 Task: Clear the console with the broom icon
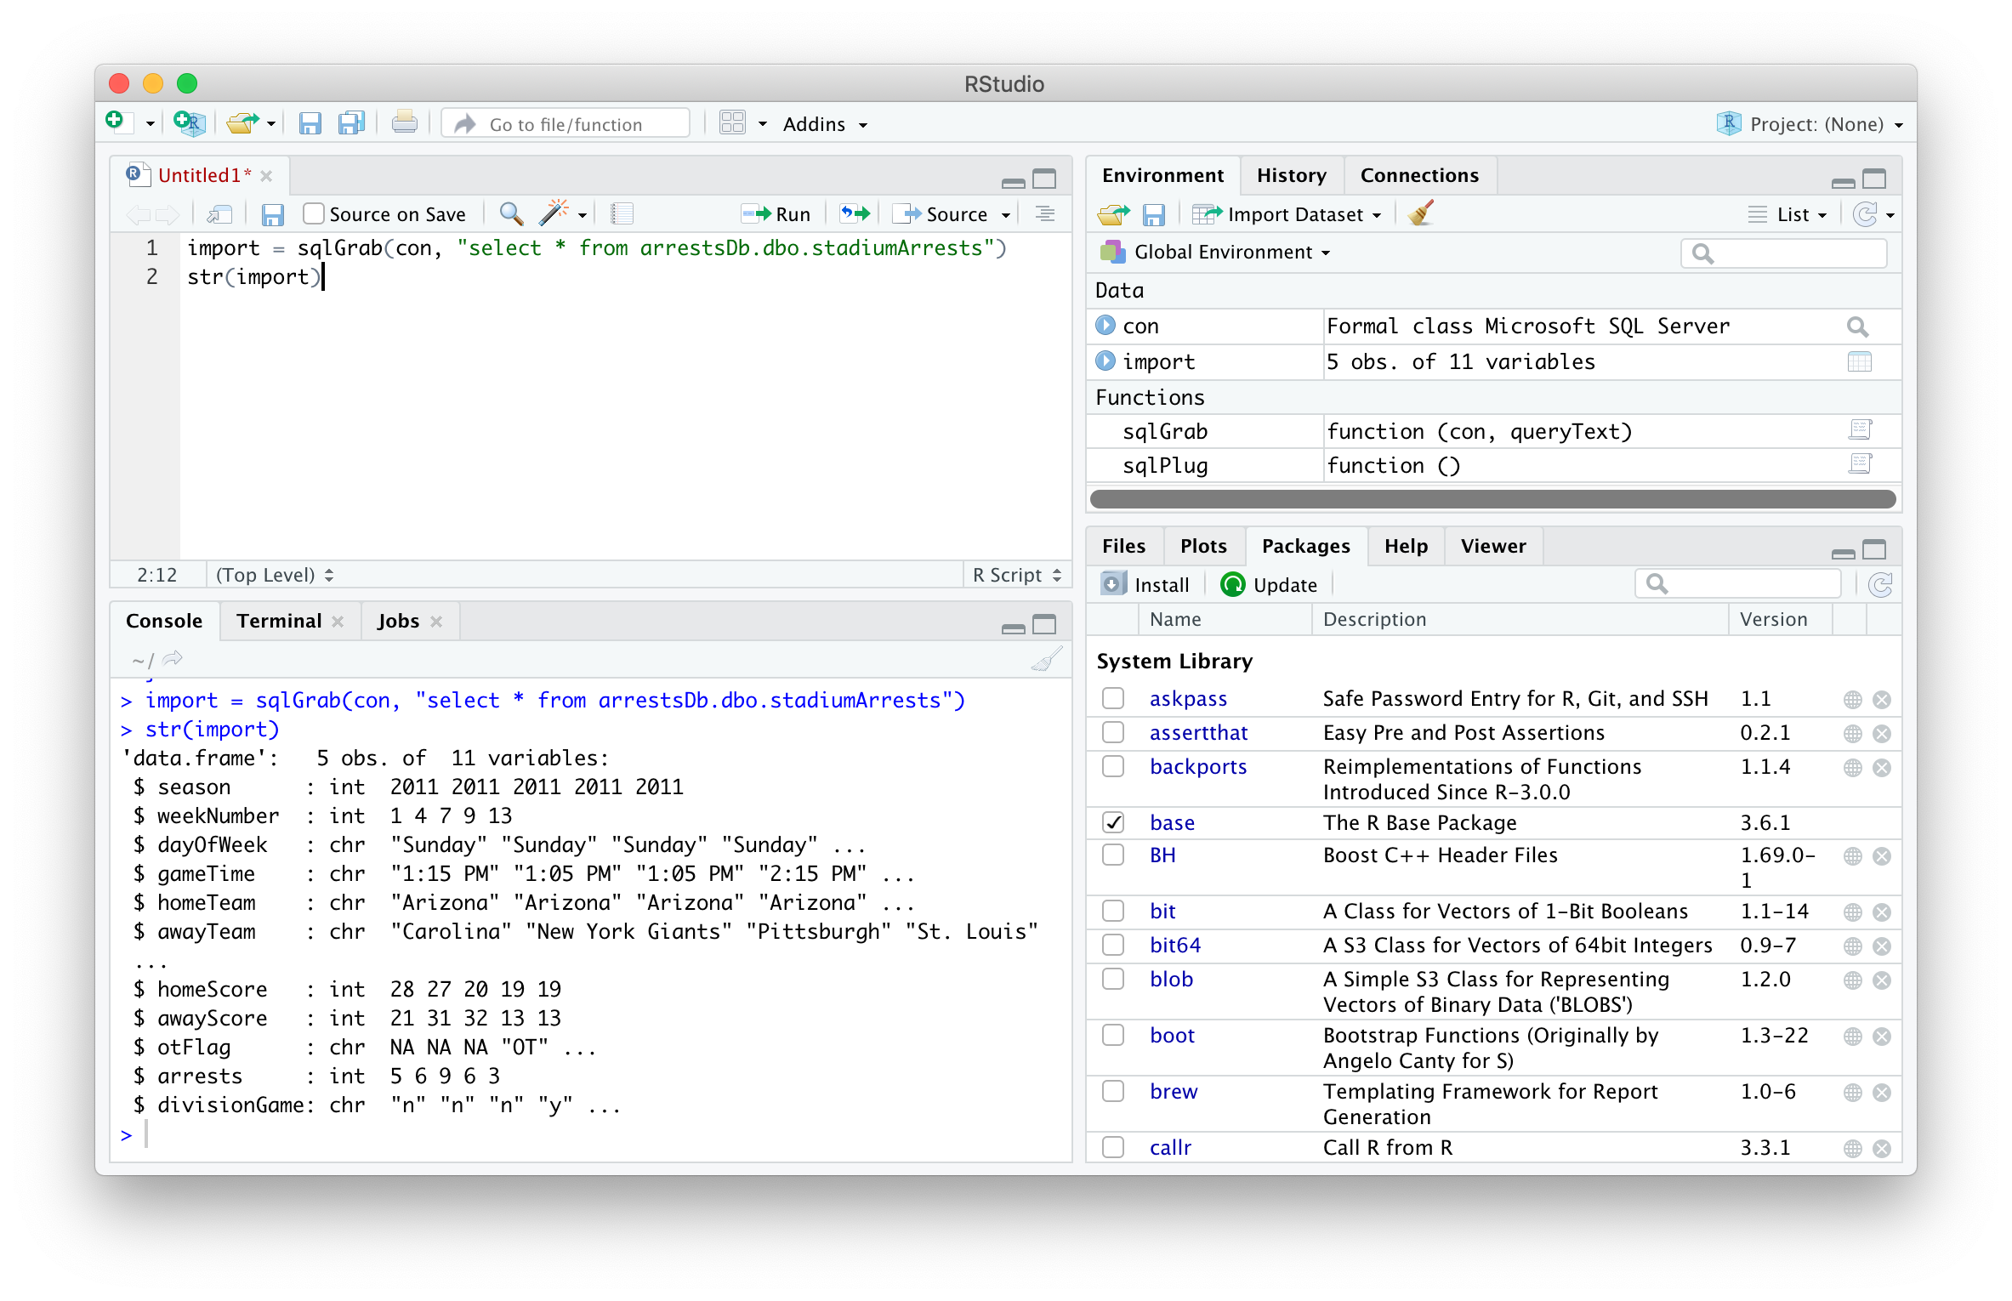pyautogui.click(x=1047, y=659)
